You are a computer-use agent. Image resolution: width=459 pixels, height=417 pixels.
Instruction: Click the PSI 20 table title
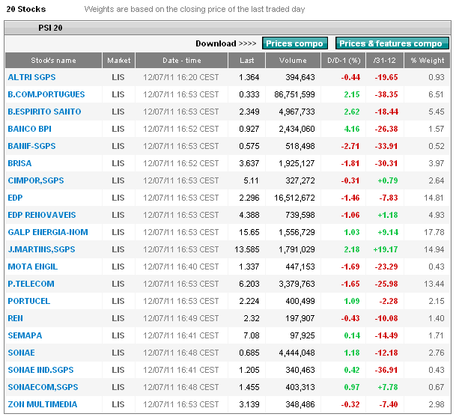(x=50, y=28)
